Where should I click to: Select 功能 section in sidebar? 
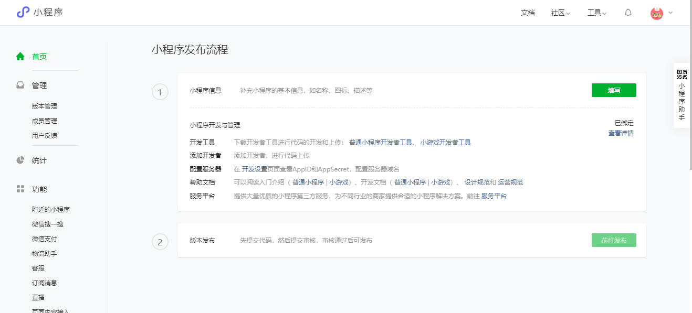click(39, 189)
